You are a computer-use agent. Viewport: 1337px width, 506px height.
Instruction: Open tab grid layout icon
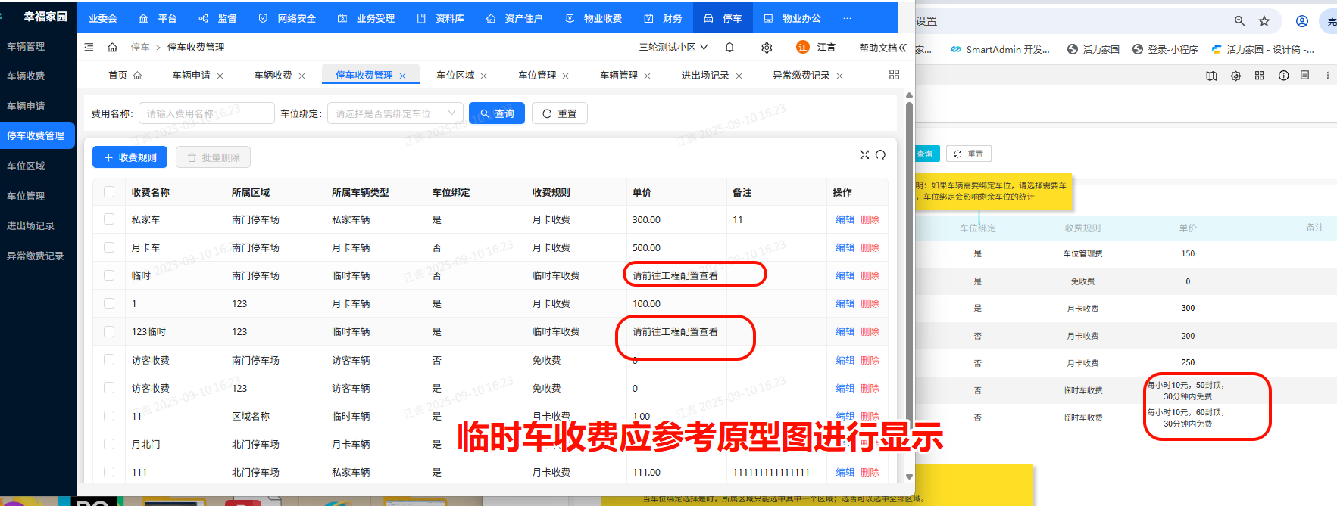[894, 75]
